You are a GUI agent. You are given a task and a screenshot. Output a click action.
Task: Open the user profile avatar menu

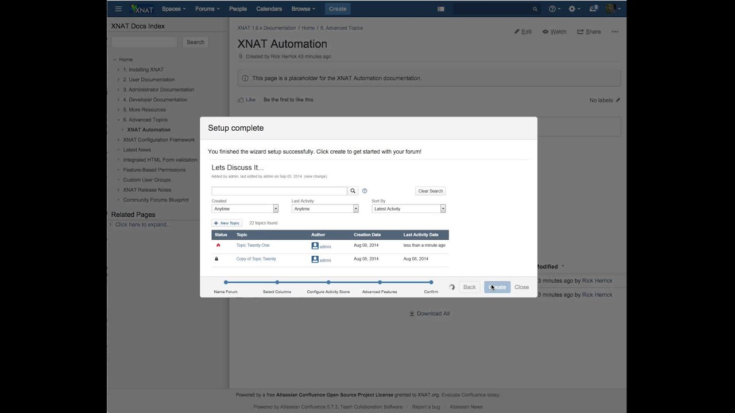pyautogui.click(x=612, y=9)
